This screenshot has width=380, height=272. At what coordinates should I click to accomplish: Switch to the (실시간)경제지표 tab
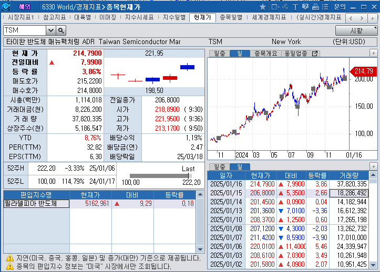319,17
